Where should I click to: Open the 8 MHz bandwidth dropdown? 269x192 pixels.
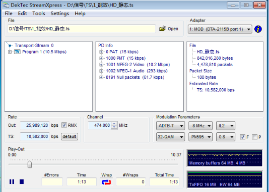click(x=200, y=126)
